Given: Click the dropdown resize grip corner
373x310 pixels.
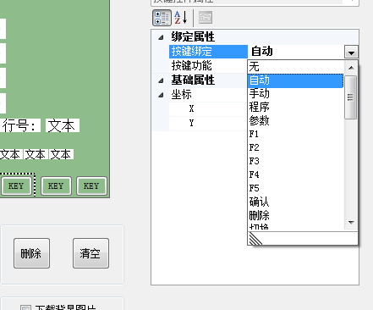Looking at the screenshot, I should [x=255, y=239].
